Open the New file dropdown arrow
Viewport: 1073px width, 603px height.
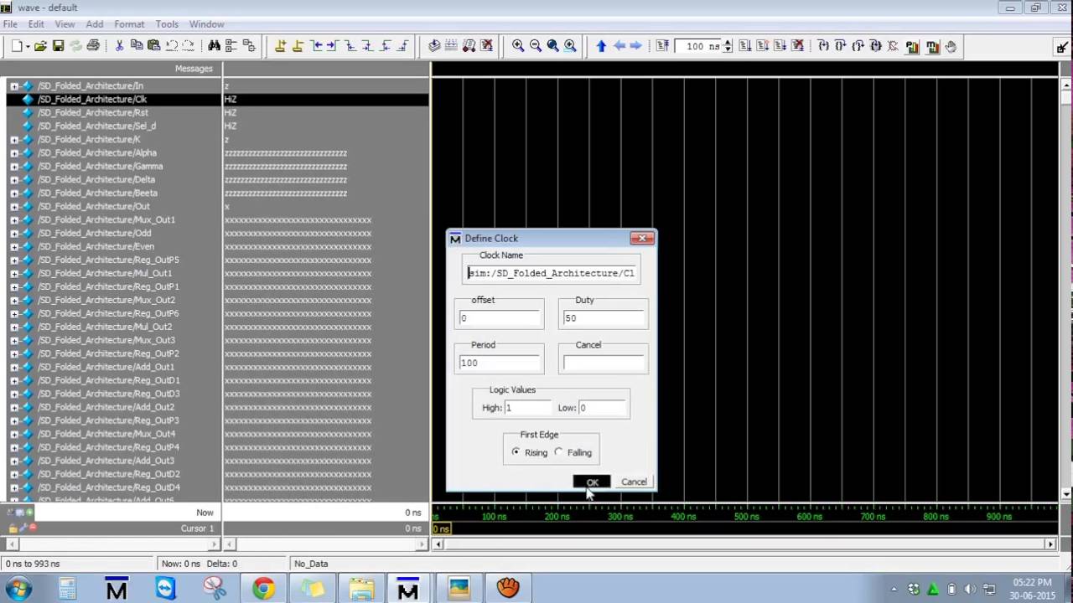[x=27, y=46]
